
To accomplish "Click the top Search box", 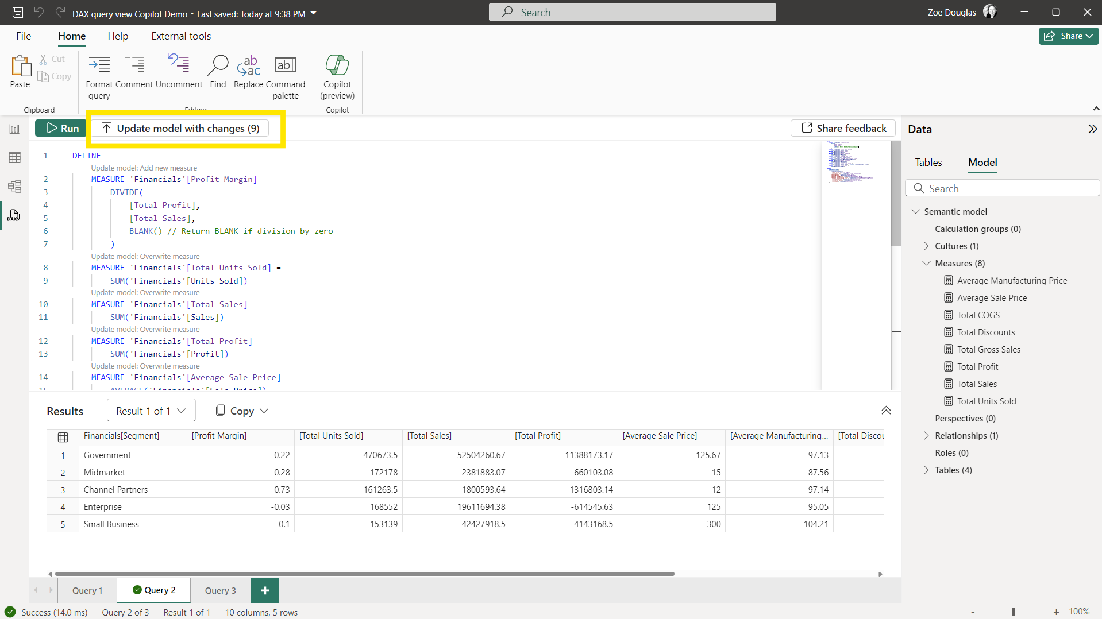I will coord(632,12).
